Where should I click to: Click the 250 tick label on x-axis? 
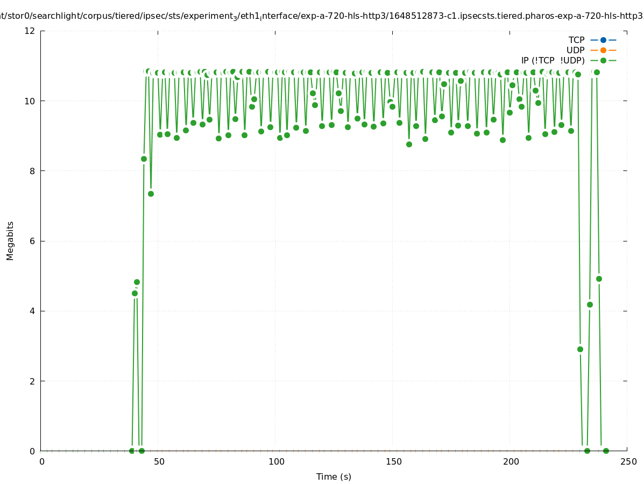(x=627, y=461)
